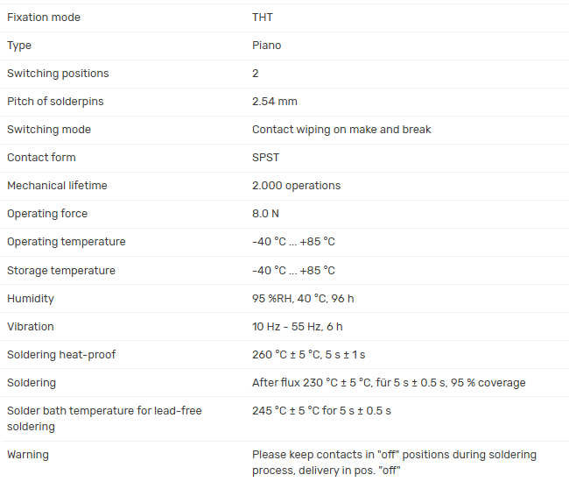Click the "10 Hz - 55 Hz, 6 h" vibration value
The width and height of the screenshot is (569, 503).
[x=298, y=327]
